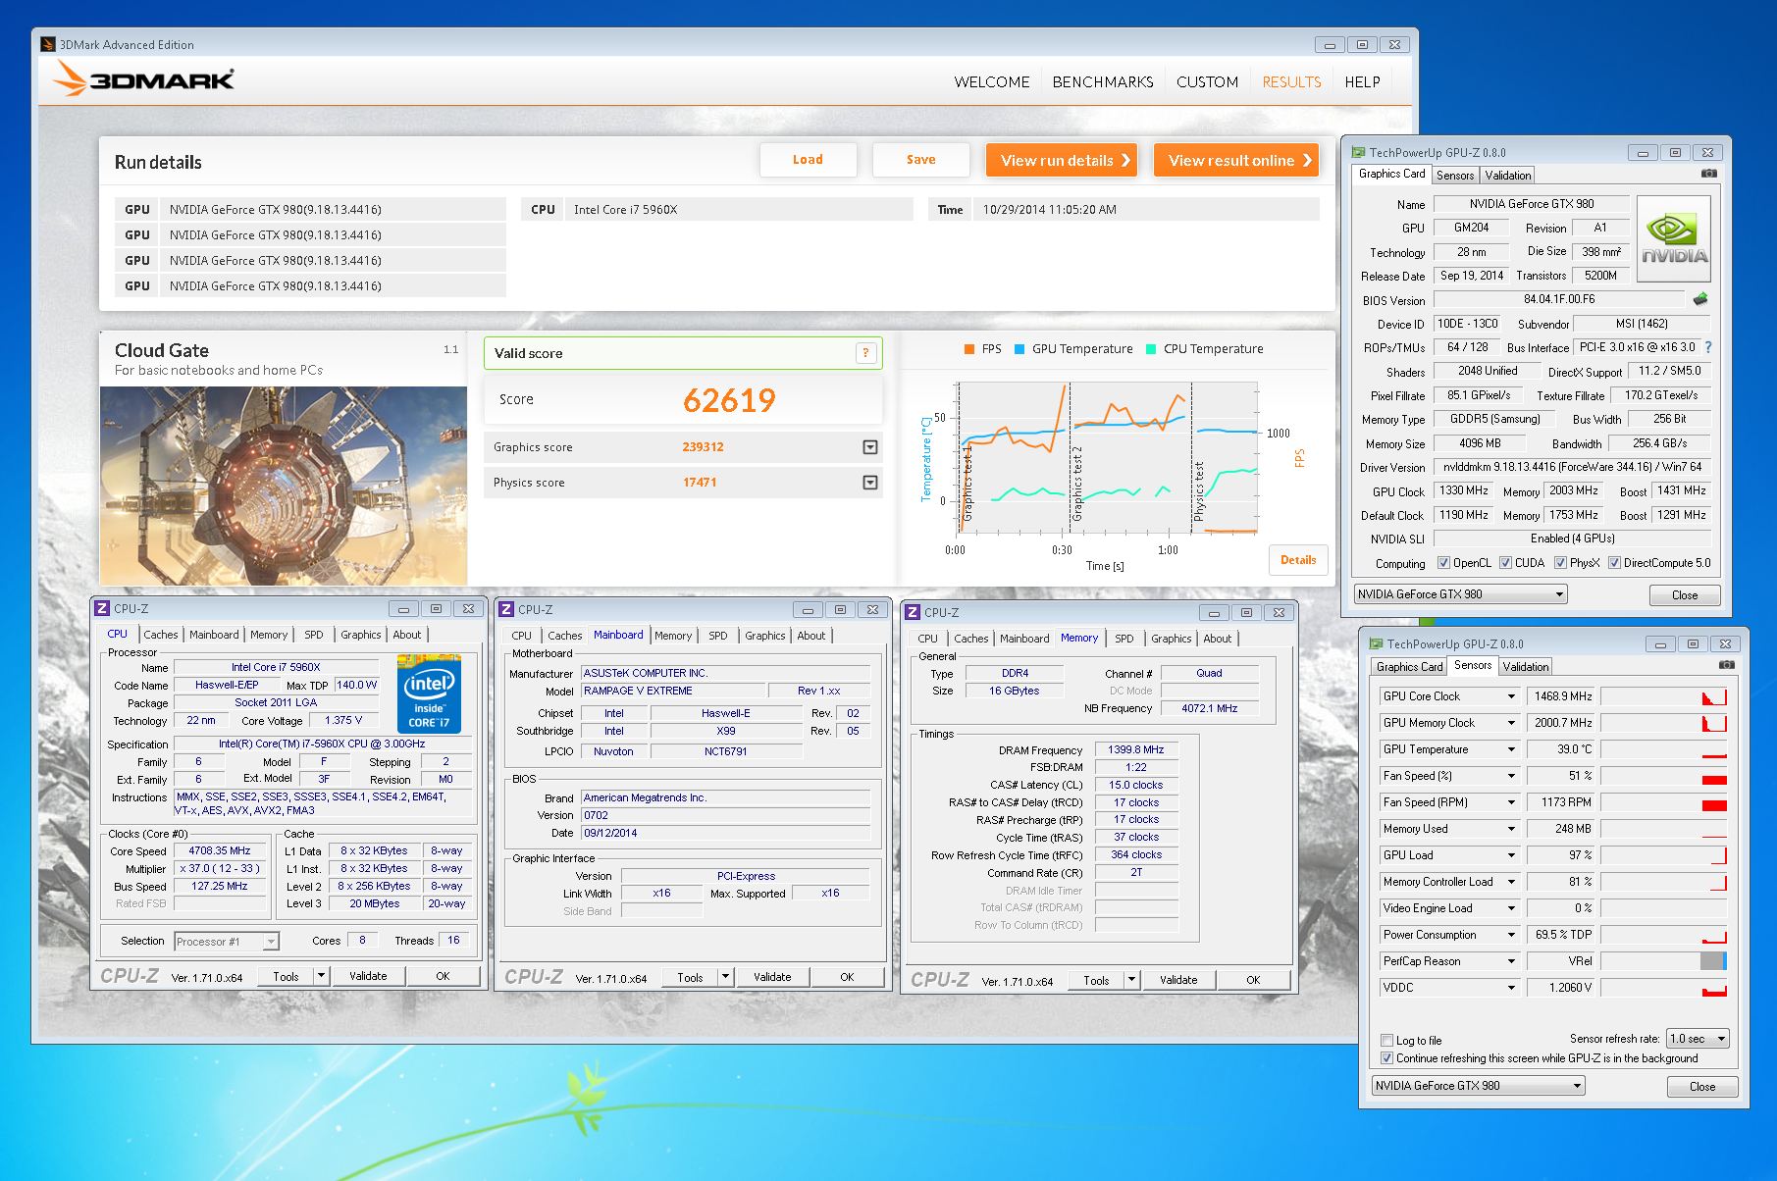Open Validation tab in GPU-Z Sensors window
Image resolution: width=1777 pixels, height=1181 pixels.
(x=1526, y=667)
